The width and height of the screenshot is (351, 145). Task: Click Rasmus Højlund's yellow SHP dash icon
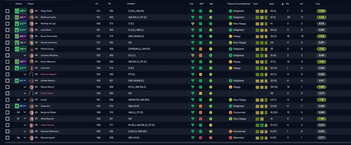pos(200,74)
